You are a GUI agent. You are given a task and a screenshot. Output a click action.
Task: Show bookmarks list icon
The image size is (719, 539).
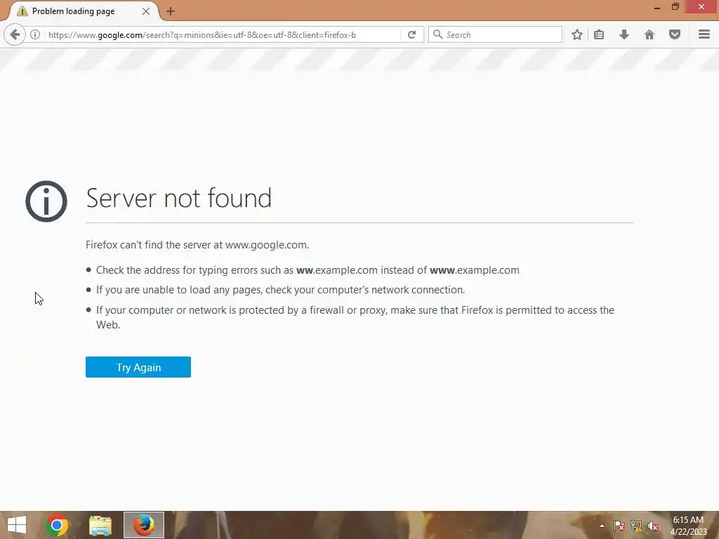599,35
